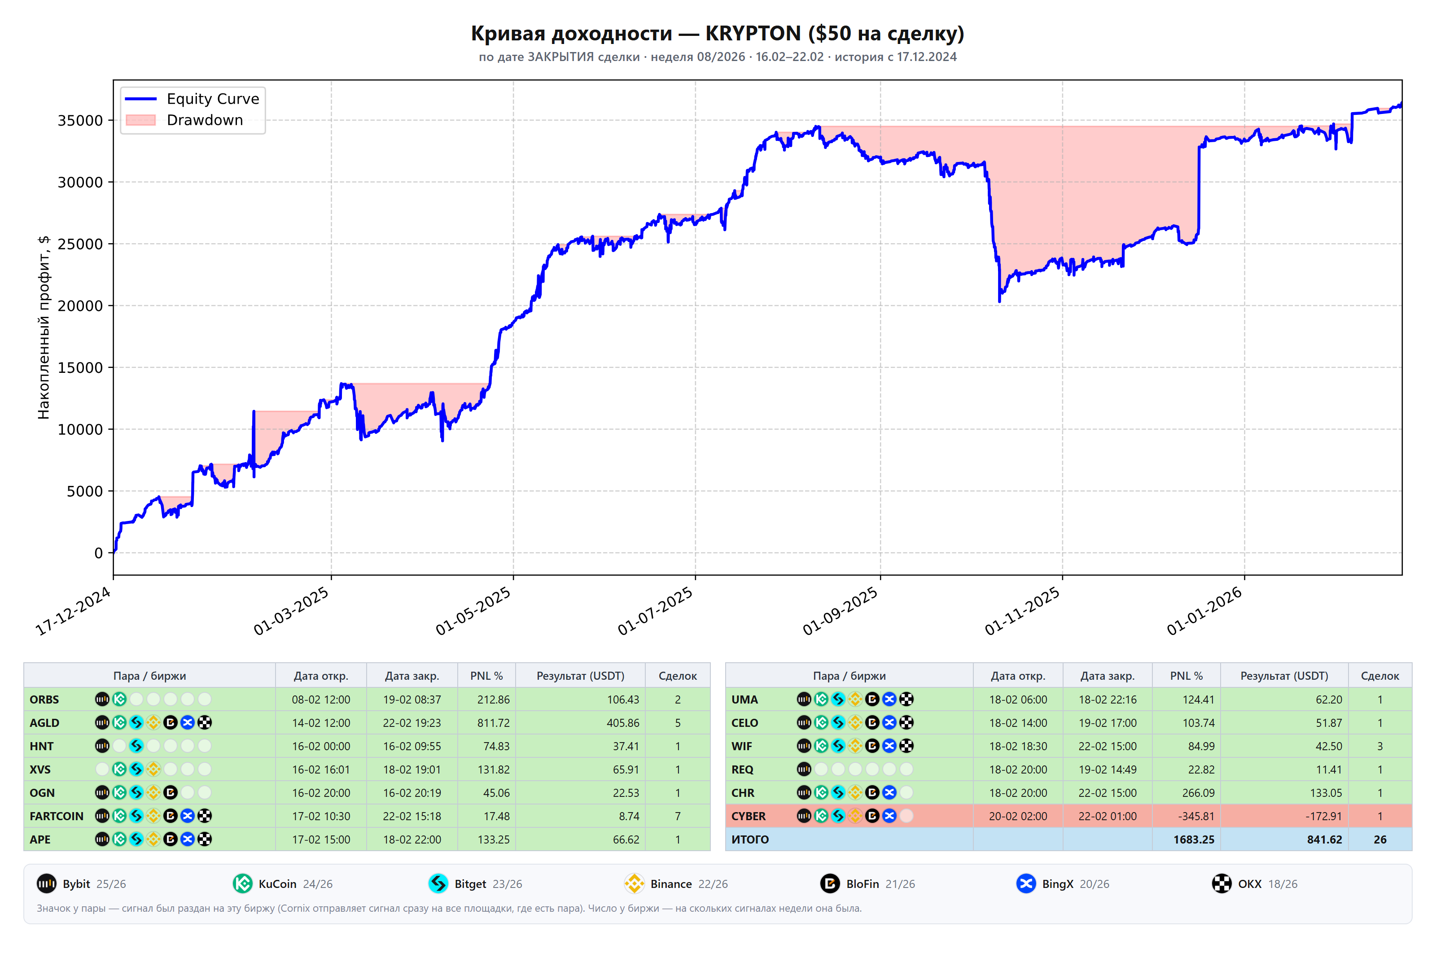
Task: Click the OKX logo in the legend
Action: click(1222, 883)
